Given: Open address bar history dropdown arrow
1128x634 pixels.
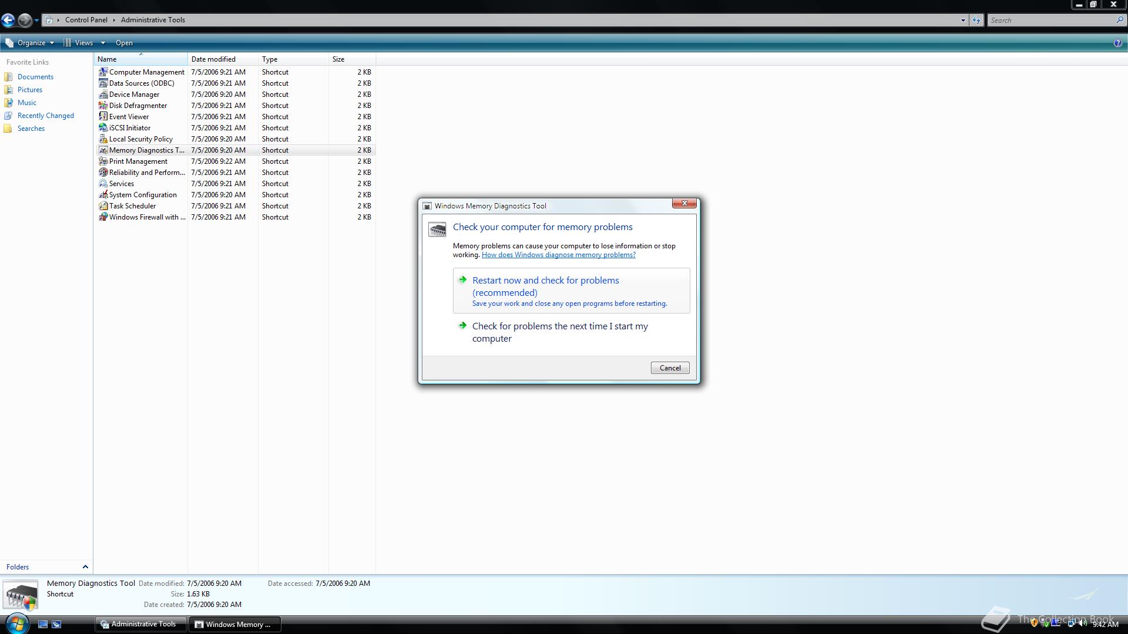Looking at the screenshot, I should click(x=963, y=21).
